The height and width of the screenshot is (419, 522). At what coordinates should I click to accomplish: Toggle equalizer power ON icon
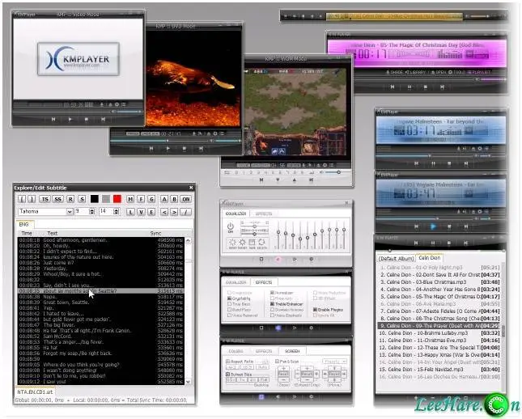(x=231, y=227)
